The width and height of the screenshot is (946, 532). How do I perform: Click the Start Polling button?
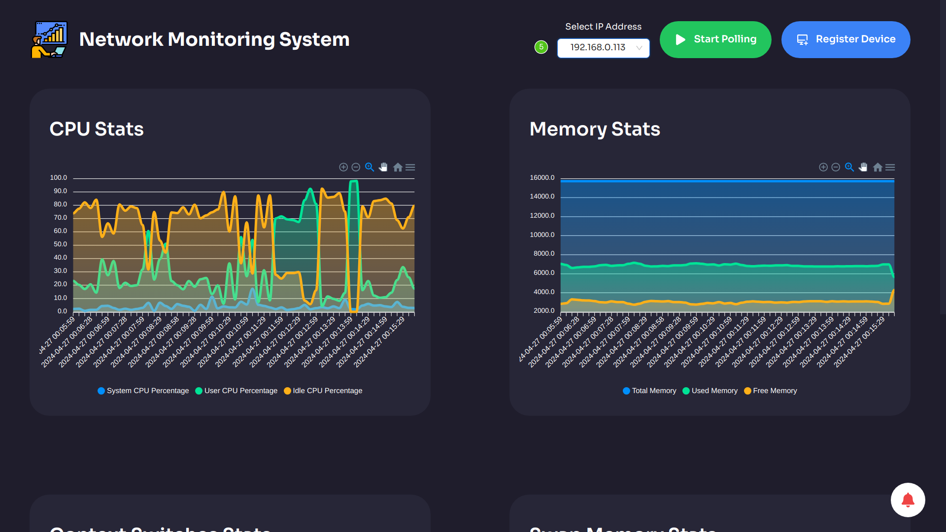[x=715, y=39]
